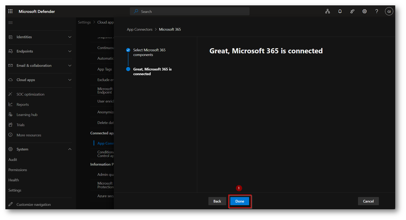
Task: Collapse the System section chevron
Action: [70, 149]
